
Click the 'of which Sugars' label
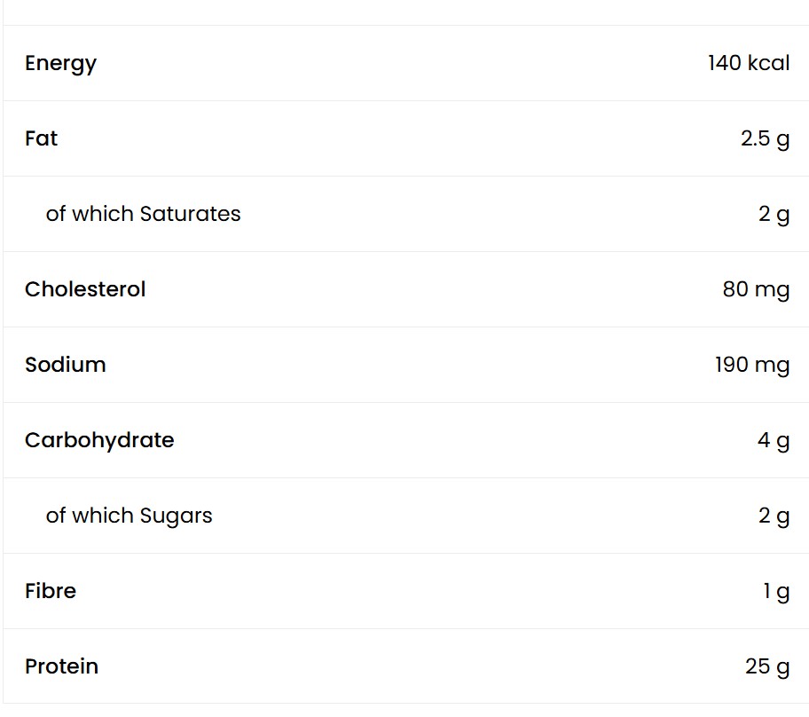pyautogui.click(x=129, y=516)
